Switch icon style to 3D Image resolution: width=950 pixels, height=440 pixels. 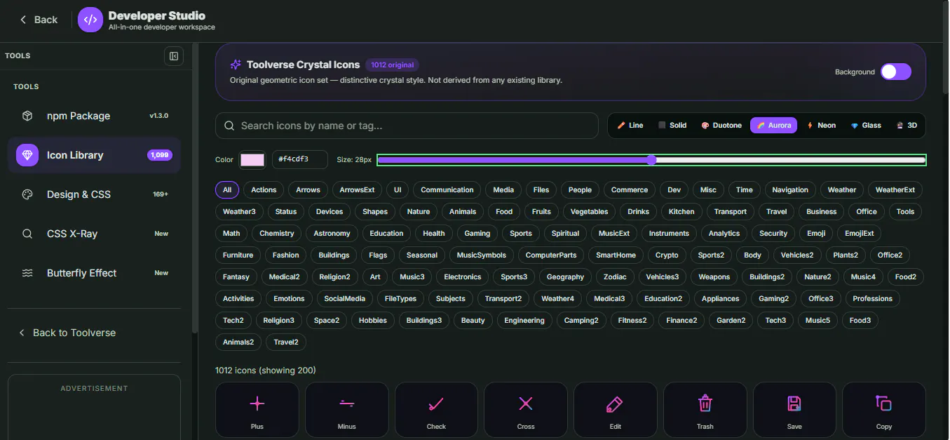(x=907, y=126)
